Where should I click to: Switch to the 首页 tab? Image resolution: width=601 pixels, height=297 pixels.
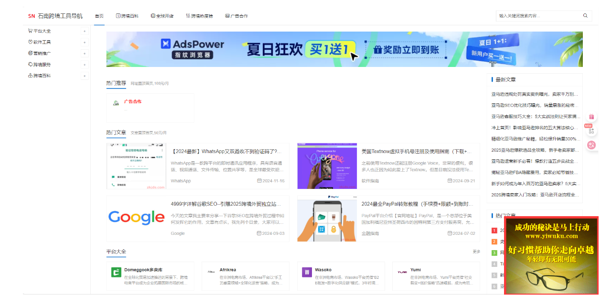99,15
